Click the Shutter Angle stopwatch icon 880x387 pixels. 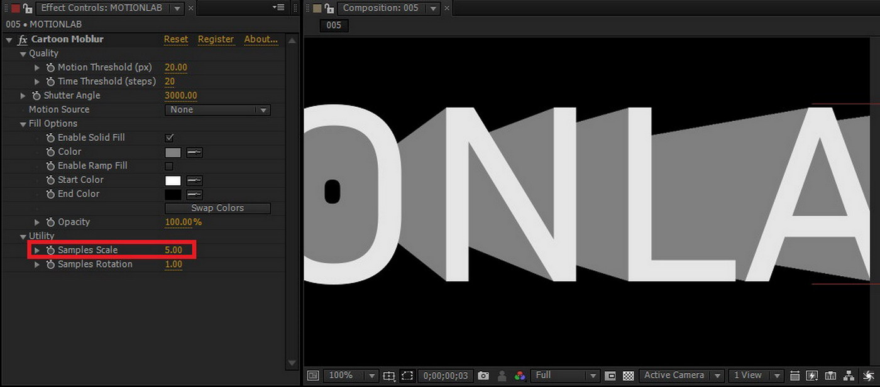coord(36,95)
